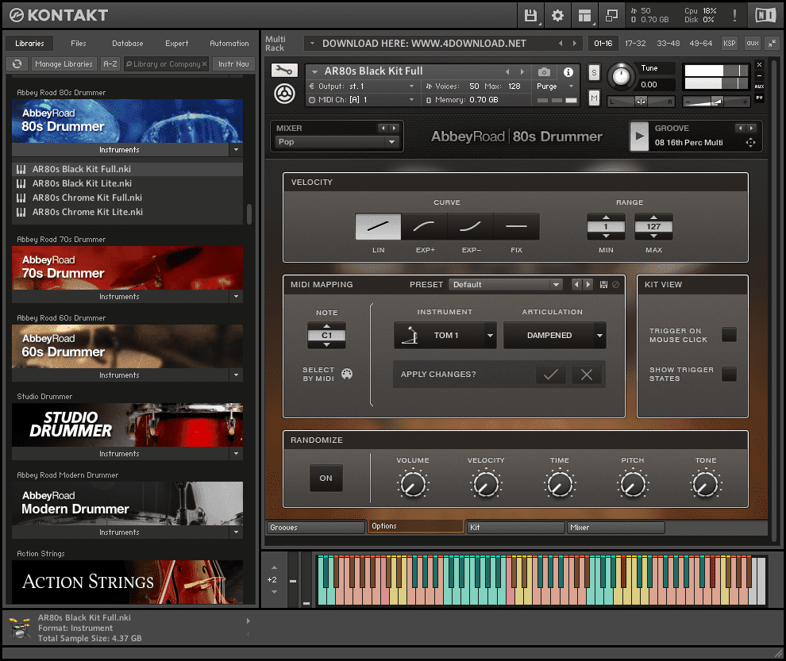Expand 70s Drummer Instruments dropdown arrow
The image size is (786, 661).
tap(236, 296)
